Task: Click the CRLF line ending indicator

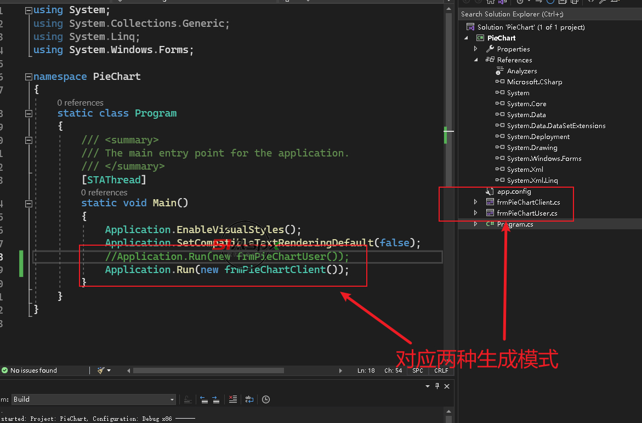Action: [441, 370]
